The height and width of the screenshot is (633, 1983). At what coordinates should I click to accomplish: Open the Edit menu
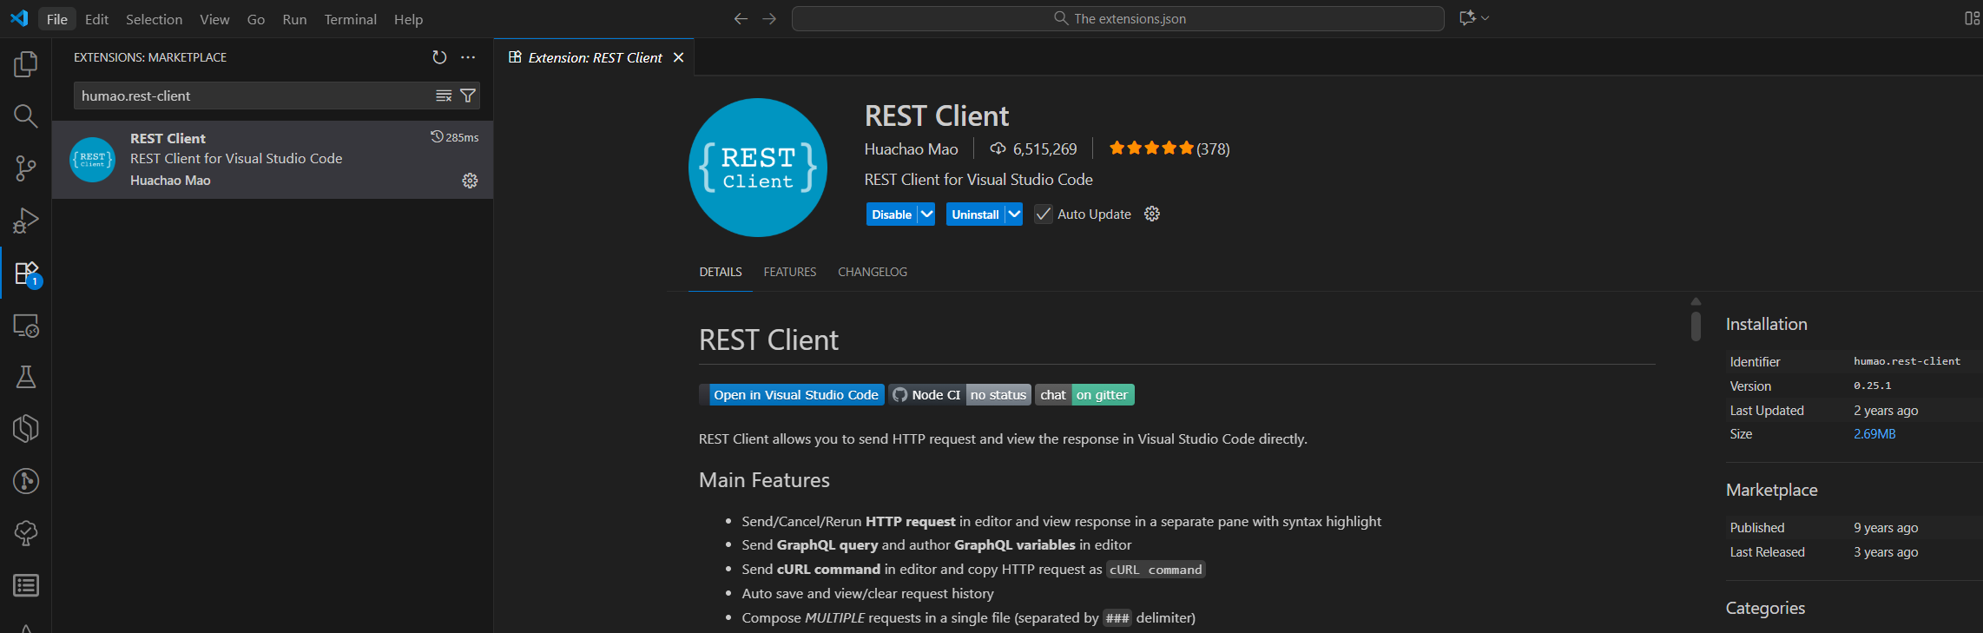96,19
